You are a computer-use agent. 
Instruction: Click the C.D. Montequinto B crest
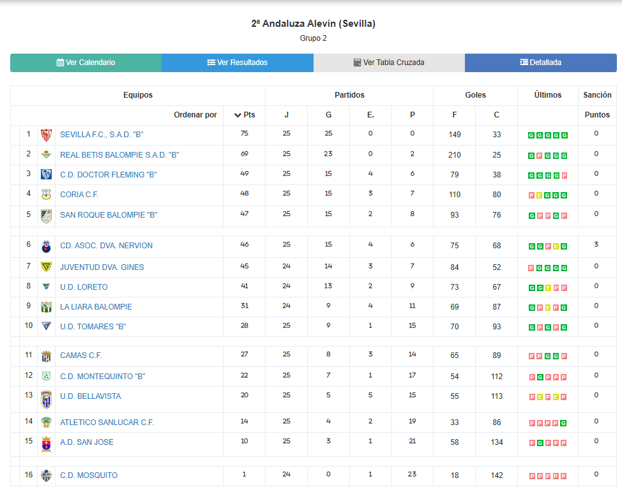point(46,376)
